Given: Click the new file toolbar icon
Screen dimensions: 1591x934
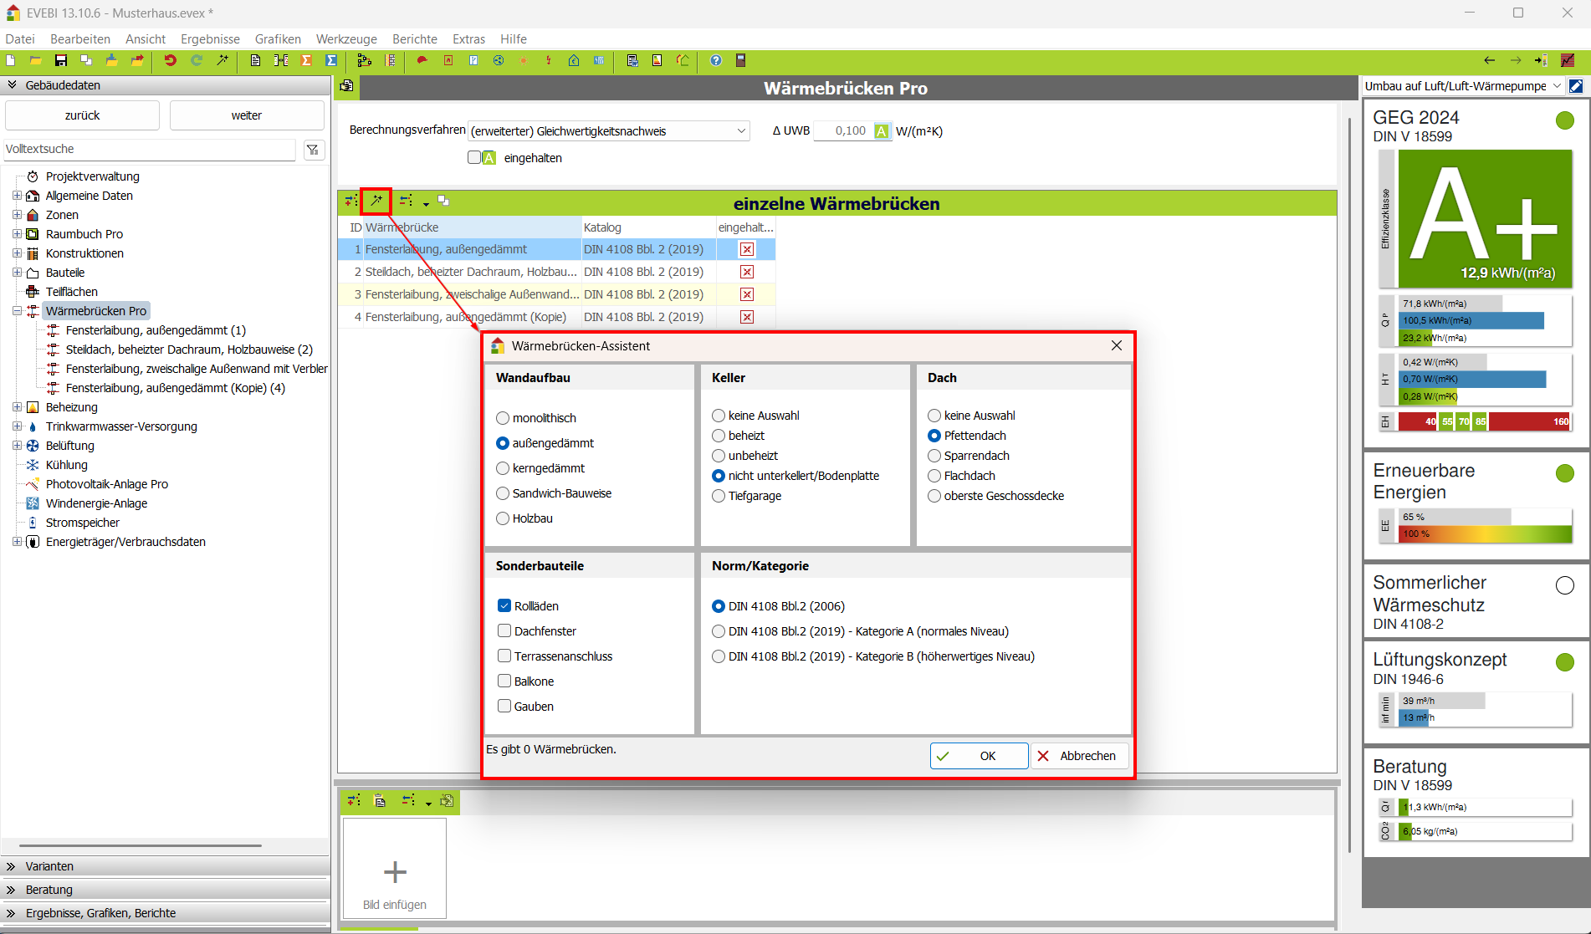Looking at the screenshot, I should 11,60.
